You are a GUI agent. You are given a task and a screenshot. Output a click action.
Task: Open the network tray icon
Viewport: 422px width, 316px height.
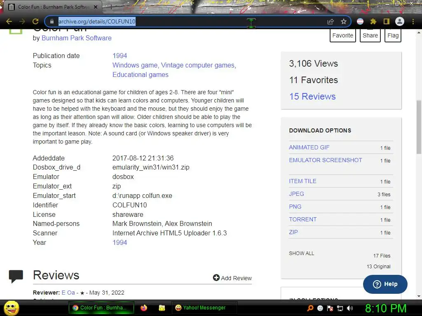coord(340,308)
